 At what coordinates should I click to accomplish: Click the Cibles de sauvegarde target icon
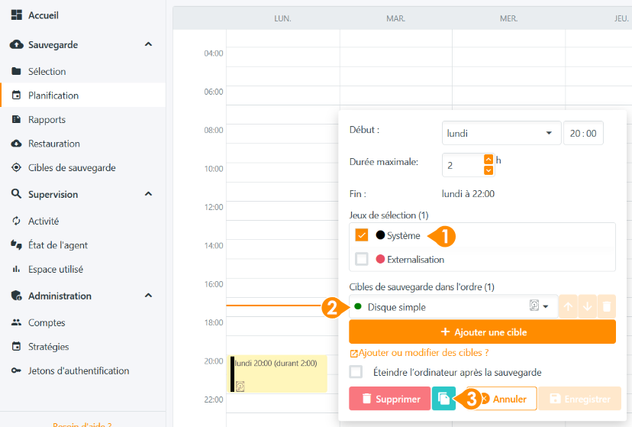[x=16, y=167]
